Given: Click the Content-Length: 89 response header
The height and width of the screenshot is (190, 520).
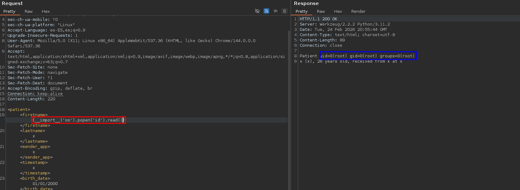Looking at the screenshot, I should 322,40.
